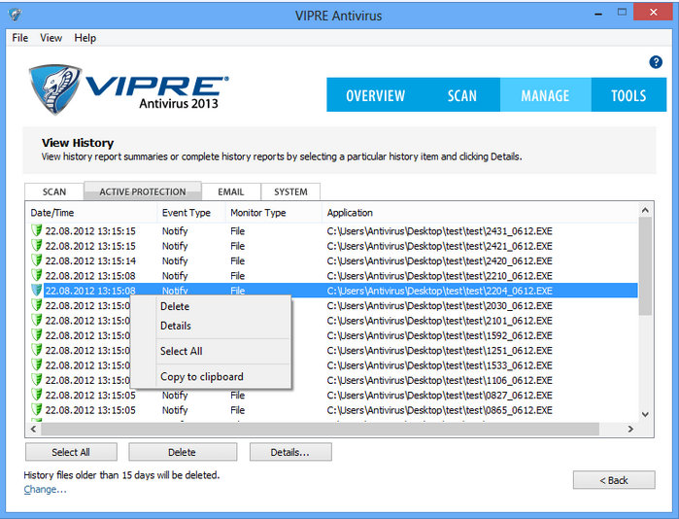Click vertical scrollbar up arrow

(x=645, y=211)
